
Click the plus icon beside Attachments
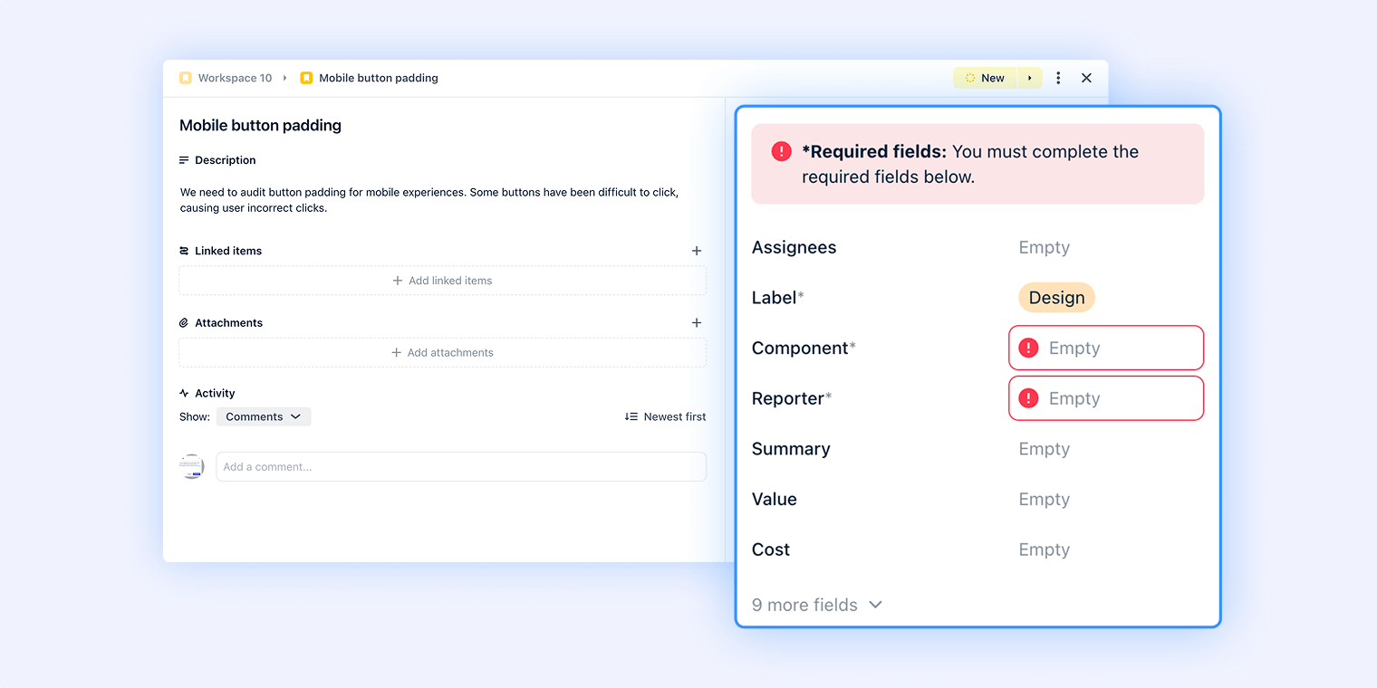(697, 323)
